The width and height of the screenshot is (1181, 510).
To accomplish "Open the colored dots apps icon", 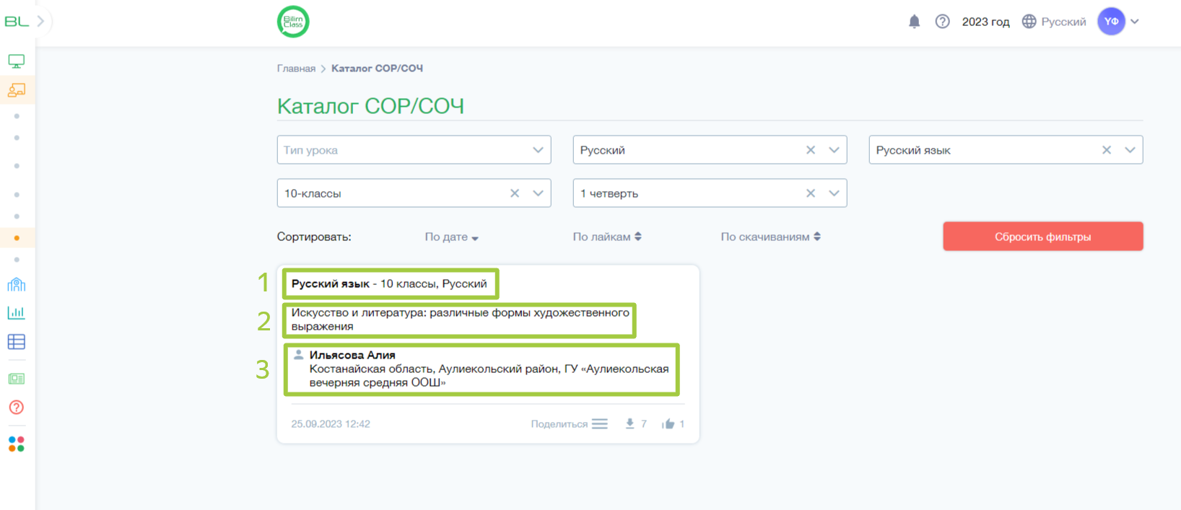I will [17, 444].
